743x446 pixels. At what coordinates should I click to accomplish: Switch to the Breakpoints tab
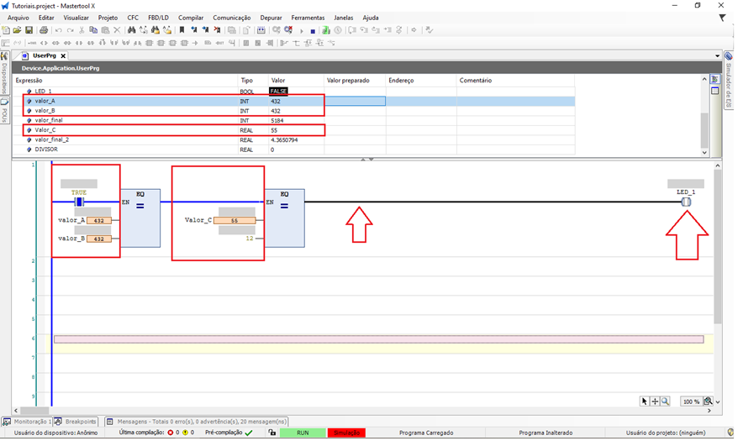[77, 422]
